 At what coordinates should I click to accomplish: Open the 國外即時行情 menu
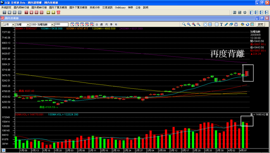[39, 8]
